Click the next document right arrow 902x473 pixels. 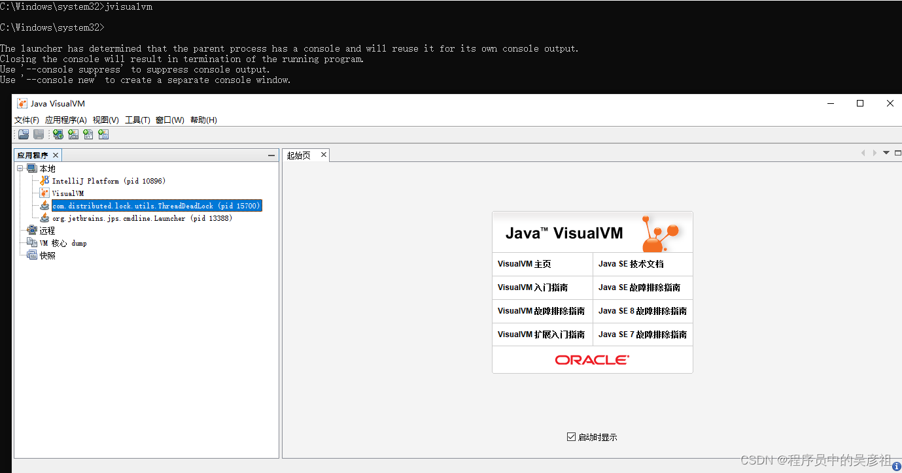(x=875, y=152)
